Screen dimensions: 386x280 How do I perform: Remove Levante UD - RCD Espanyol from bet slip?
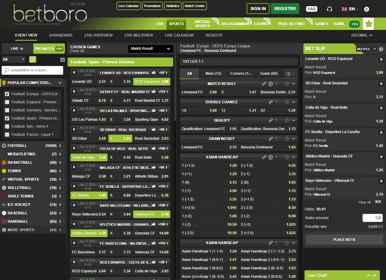coord(381,59)
